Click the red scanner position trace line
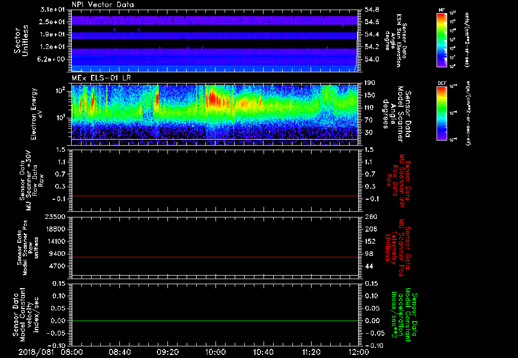The width and height of the screenshot is (518, 358). click(x=215, y=257)
